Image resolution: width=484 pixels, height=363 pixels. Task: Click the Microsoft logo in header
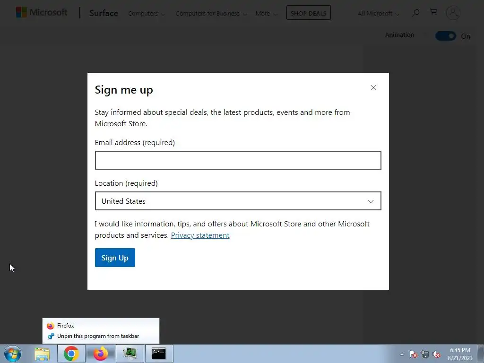pos(42,12)
